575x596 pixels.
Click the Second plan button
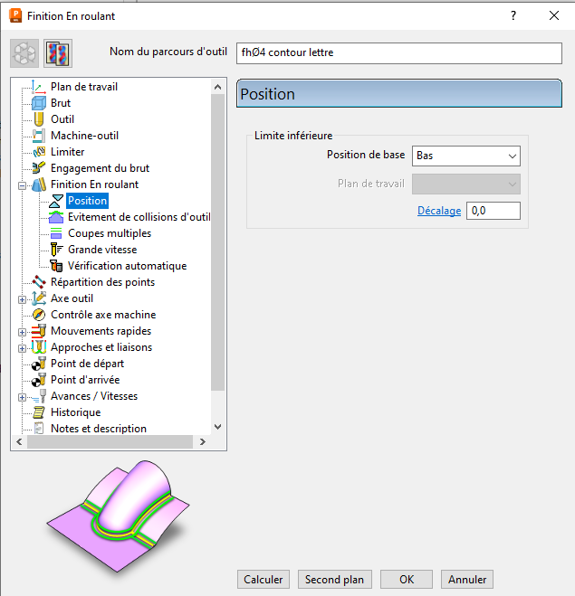click(334, 580)
